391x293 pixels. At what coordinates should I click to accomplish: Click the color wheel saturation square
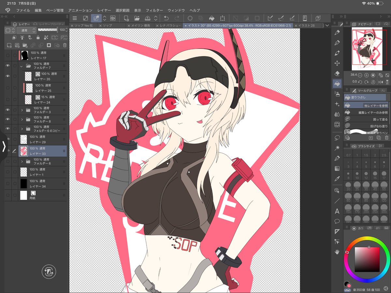(x=367, y=259)
